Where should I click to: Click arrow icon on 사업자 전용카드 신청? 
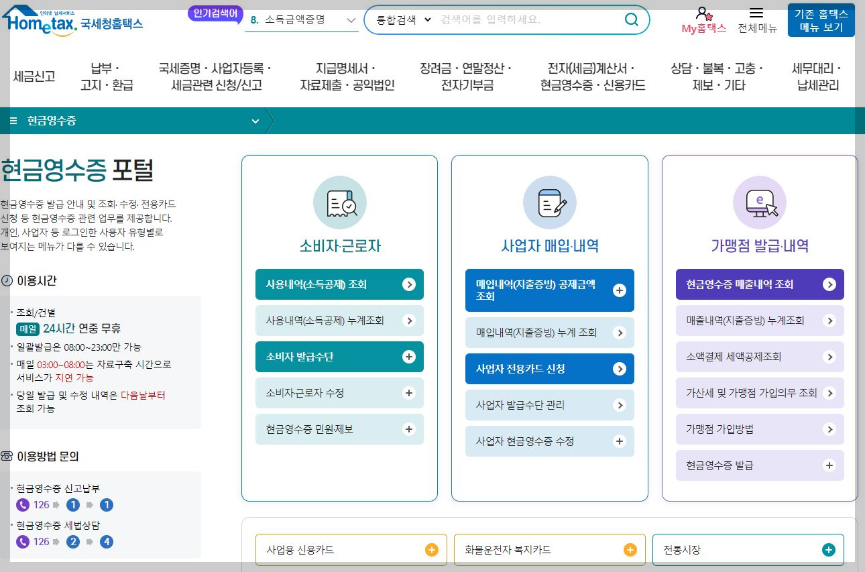pos(620,369)
